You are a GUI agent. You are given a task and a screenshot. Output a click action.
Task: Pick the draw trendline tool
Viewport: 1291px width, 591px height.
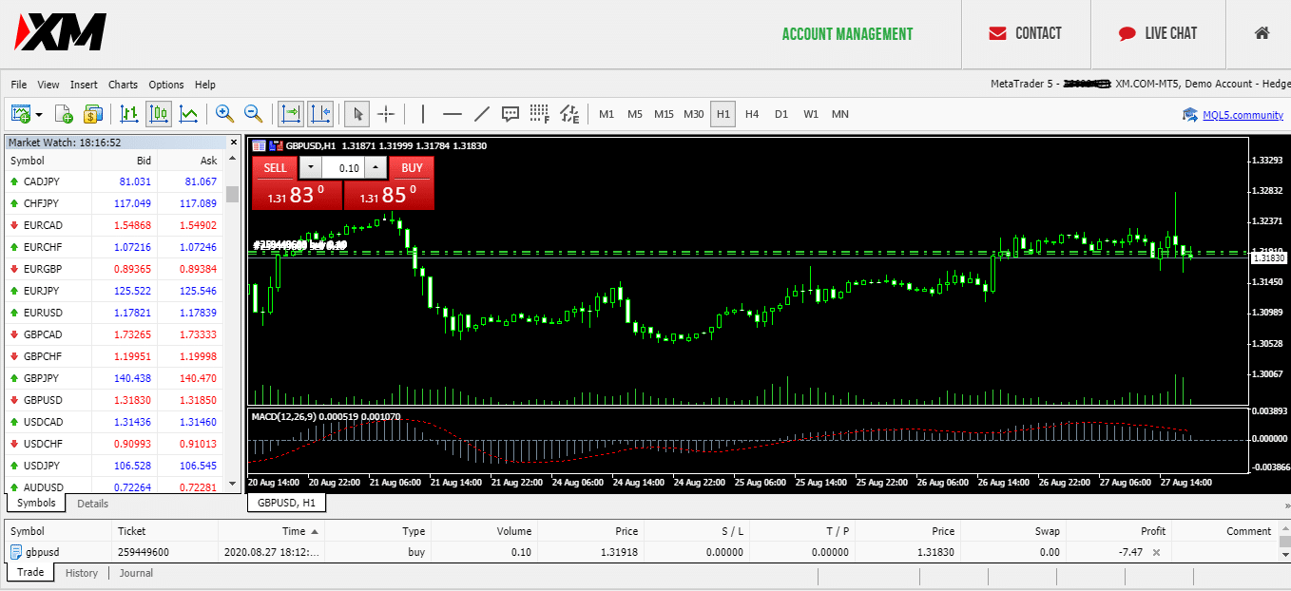pos(481,114)
